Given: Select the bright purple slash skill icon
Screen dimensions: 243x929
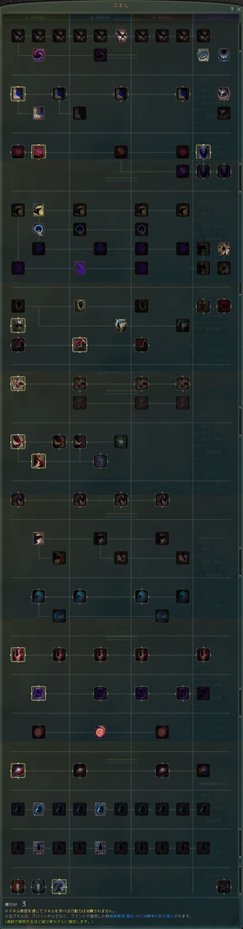Looking at the screenshot, I should click(80, 268).
